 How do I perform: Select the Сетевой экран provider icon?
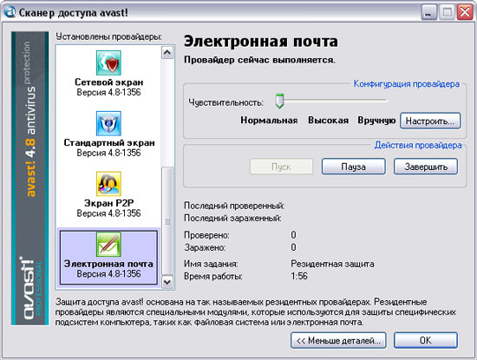point(108,62)
